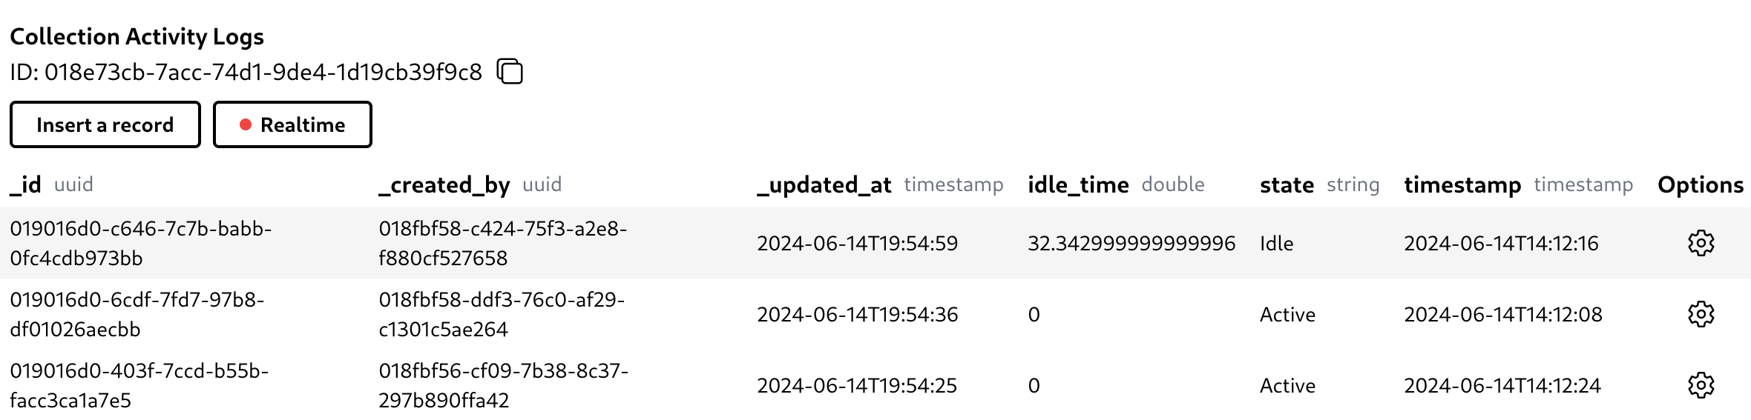The image size is (1751, 420).
Task: Click the _updated_at column header
Action: click(x=824, y=184)
